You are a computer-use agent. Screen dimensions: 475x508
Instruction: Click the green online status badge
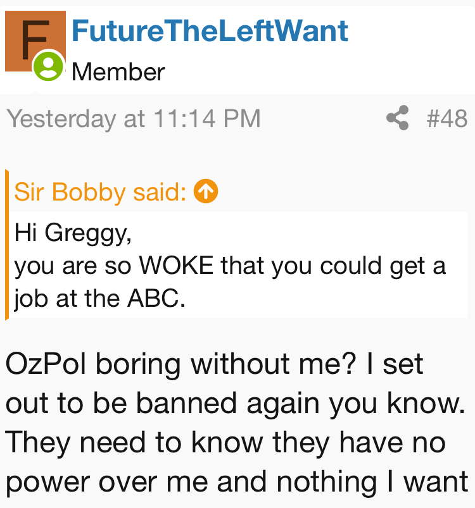[48, 66]
